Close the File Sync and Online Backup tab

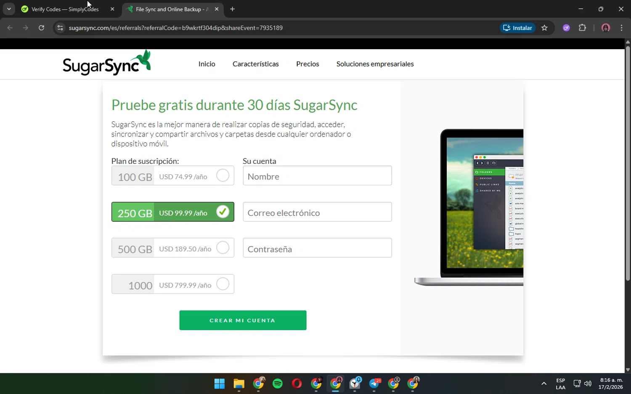(x=217, y=9)
